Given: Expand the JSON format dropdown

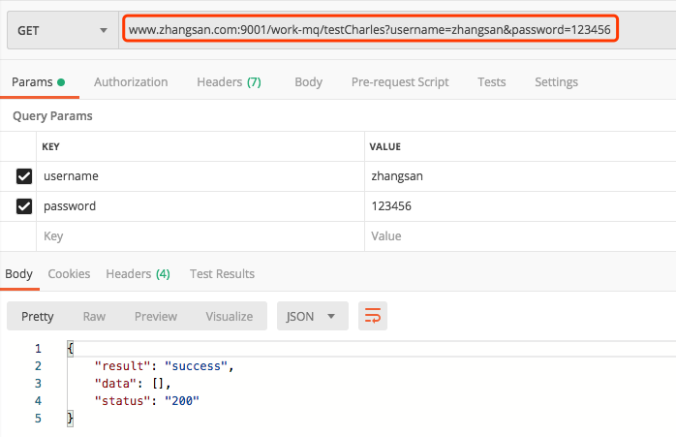Looking at the screenshot, I should click(x=312, y=316).
